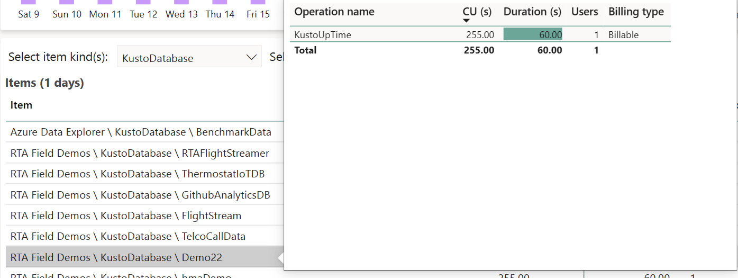The image size is (738, 278).
Task: Select the GithubAnalyticsDB database item
Action: click(140, 195)
